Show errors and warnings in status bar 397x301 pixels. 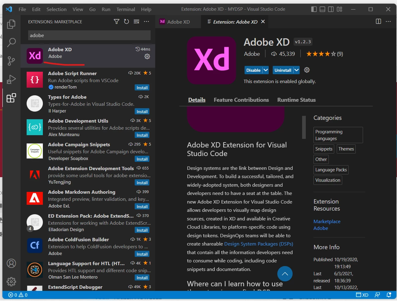18,295
